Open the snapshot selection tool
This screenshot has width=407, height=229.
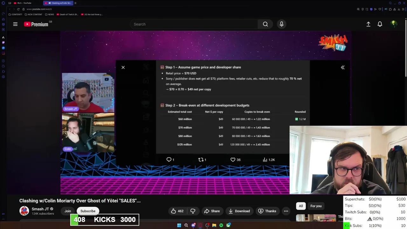[367, 9]
